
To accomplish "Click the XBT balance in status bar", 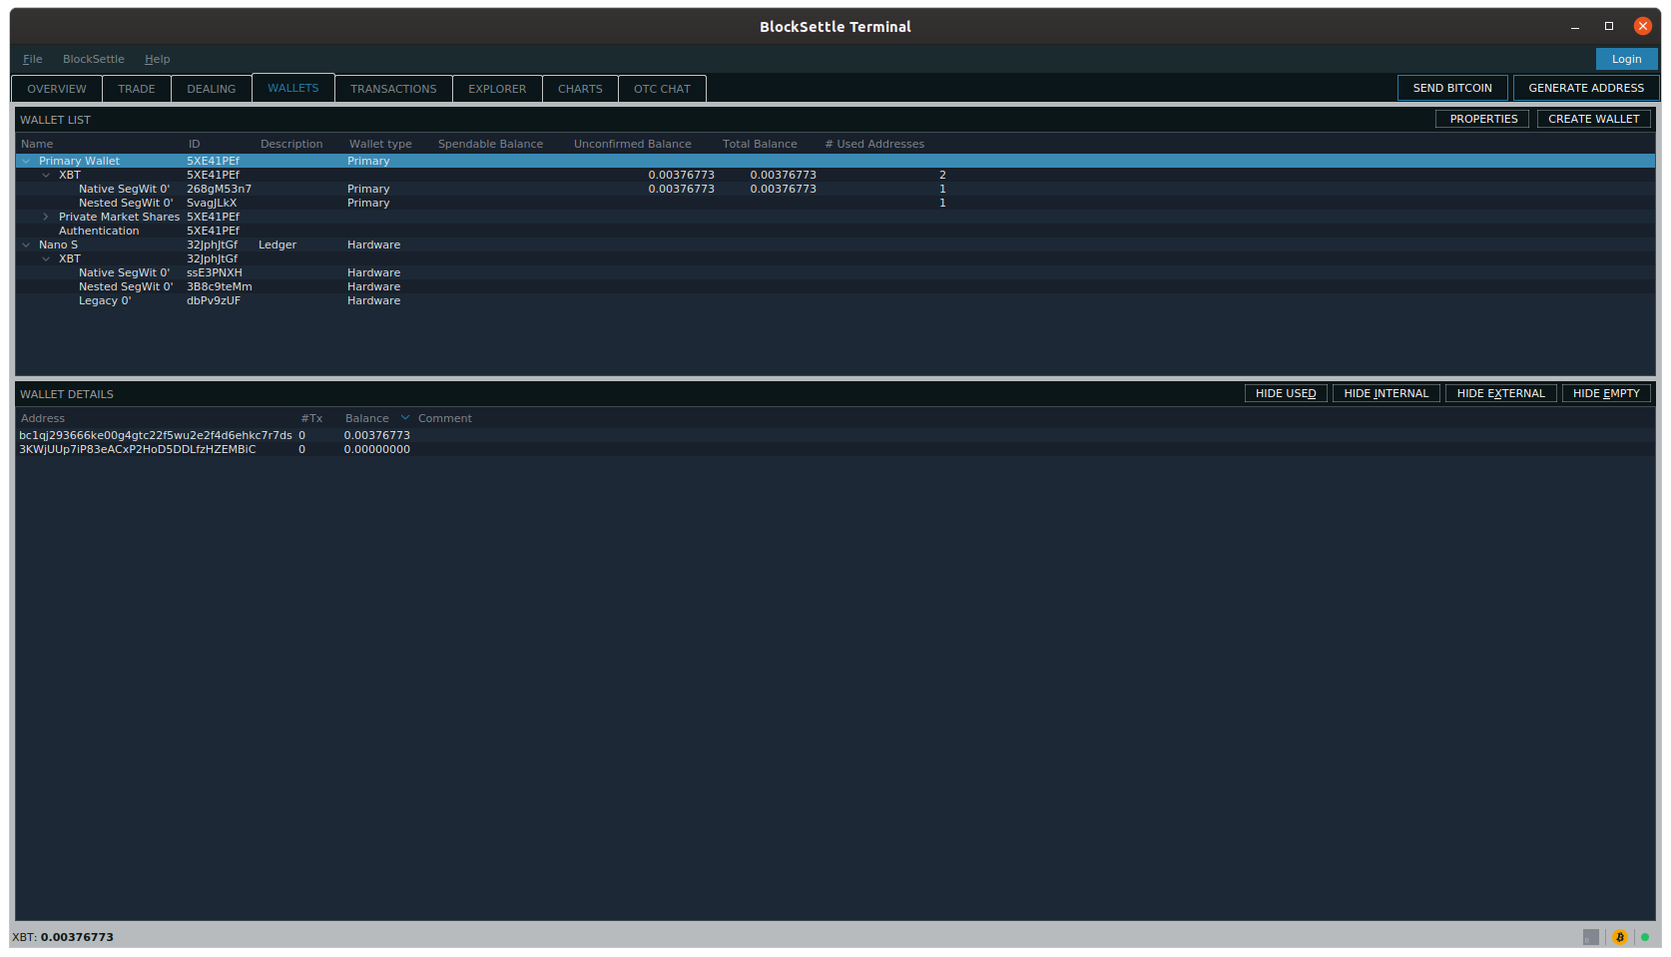I will point(63,937).
